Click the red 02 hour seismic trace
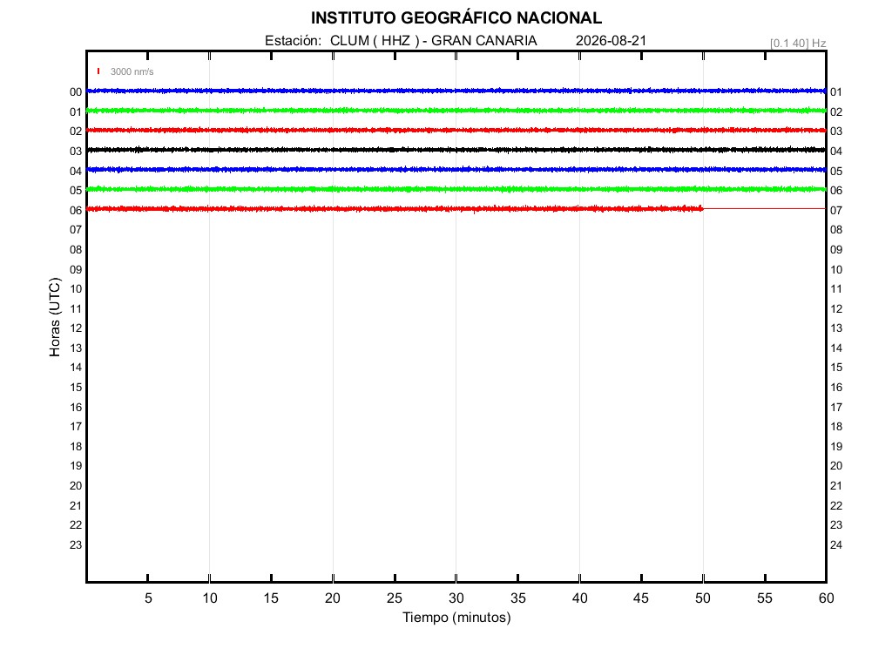892x669 pixels. (456, 131)
